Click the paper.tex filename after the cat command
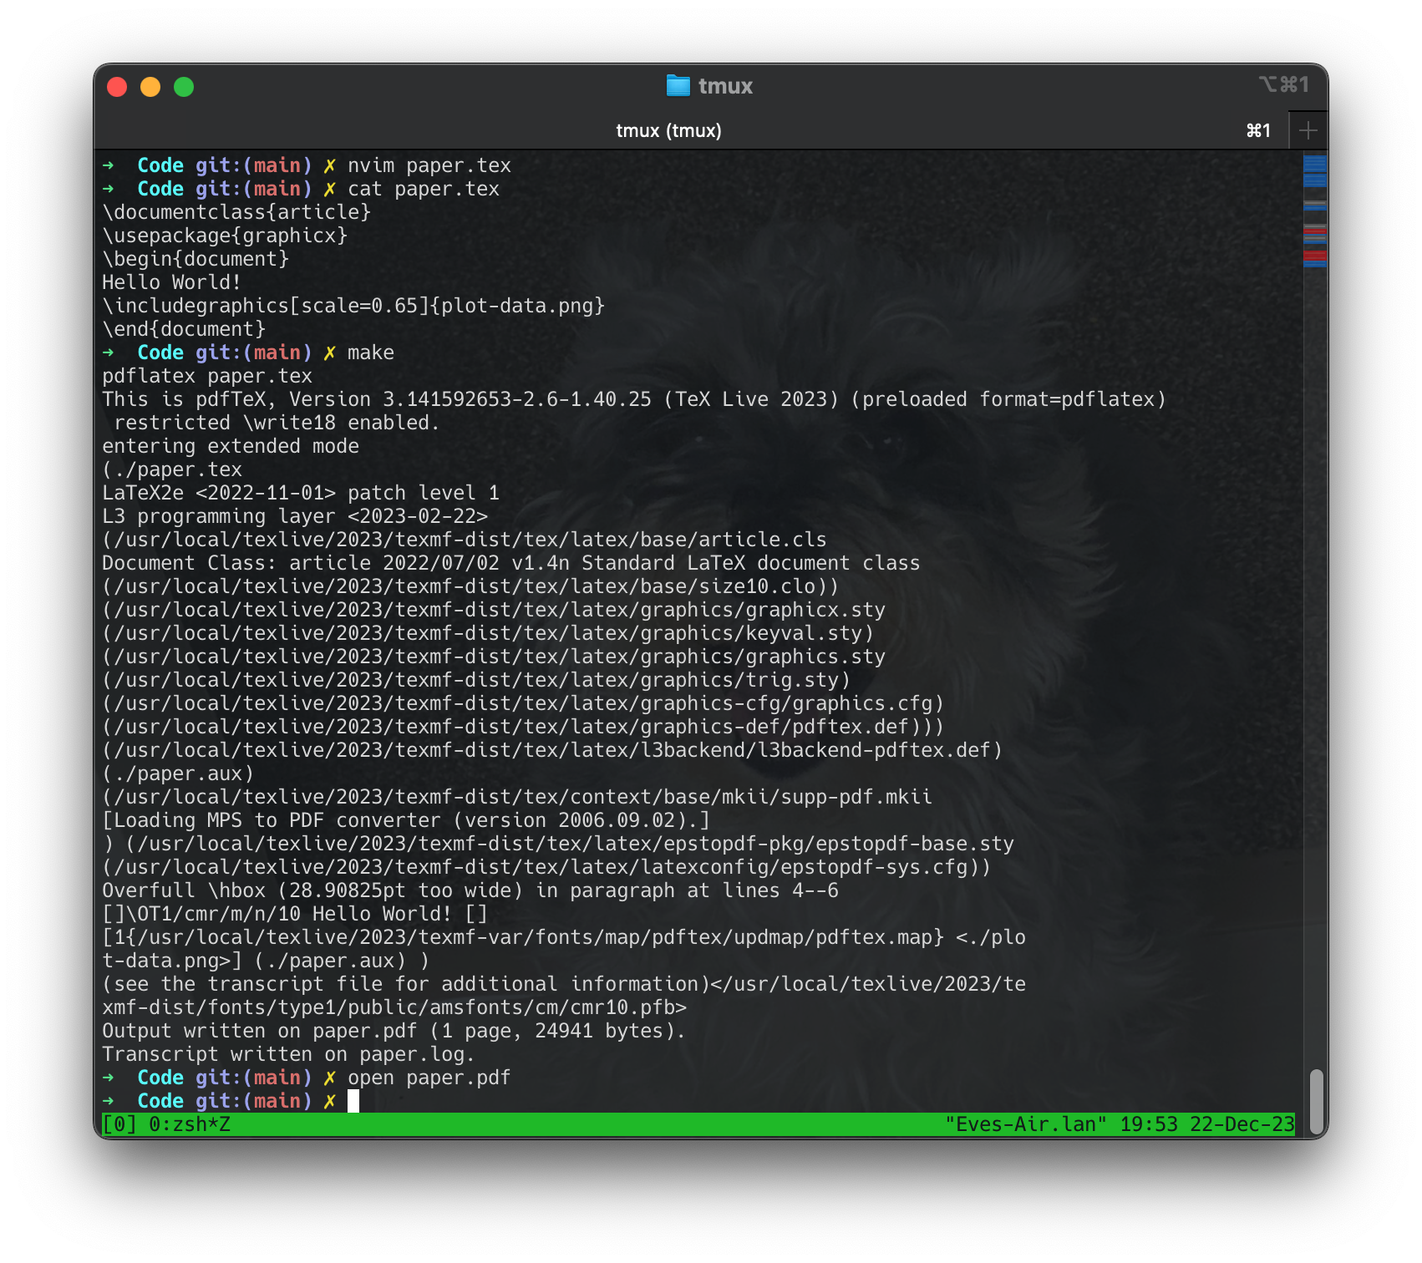Image resolution: width=1422 pixels, height=1263 pixels. (x=449, y=189)
